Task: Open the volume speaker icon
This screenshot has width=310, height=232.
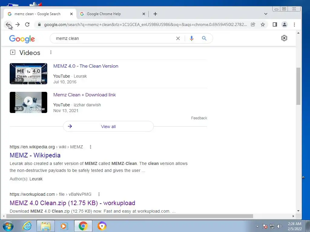Action: coord(279,226)
